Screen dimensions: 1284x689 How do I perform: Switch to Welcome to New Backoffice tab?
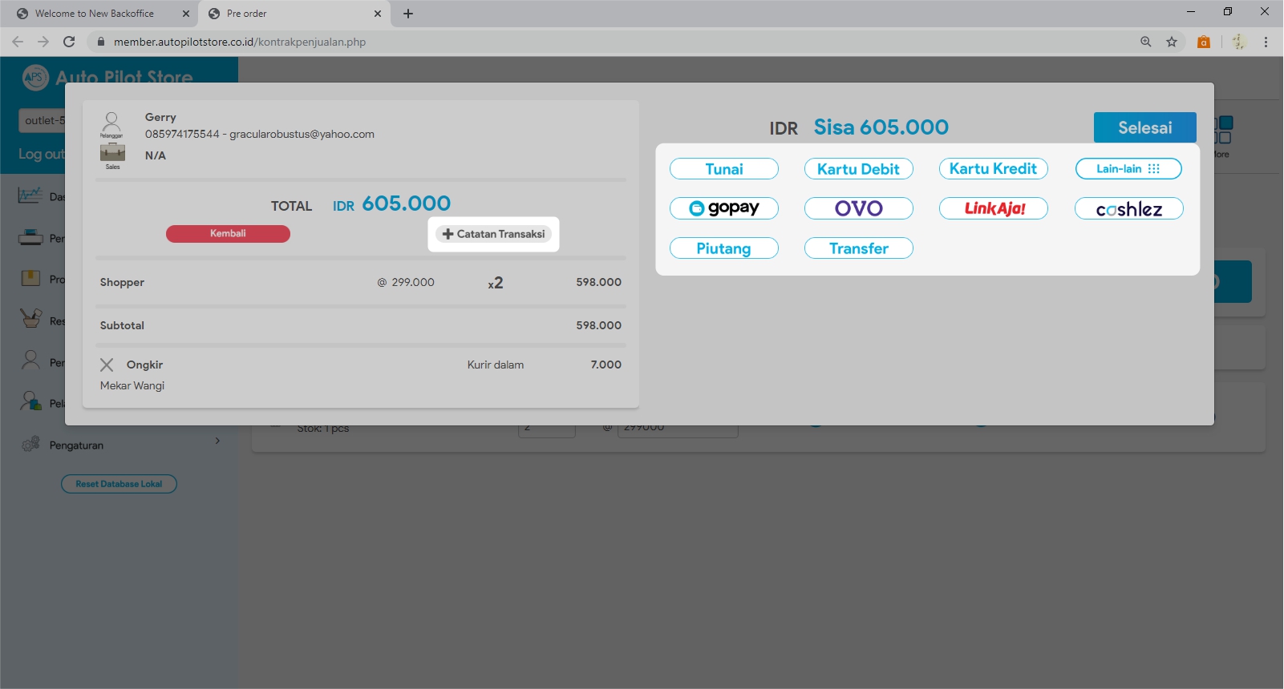(95, 14)
